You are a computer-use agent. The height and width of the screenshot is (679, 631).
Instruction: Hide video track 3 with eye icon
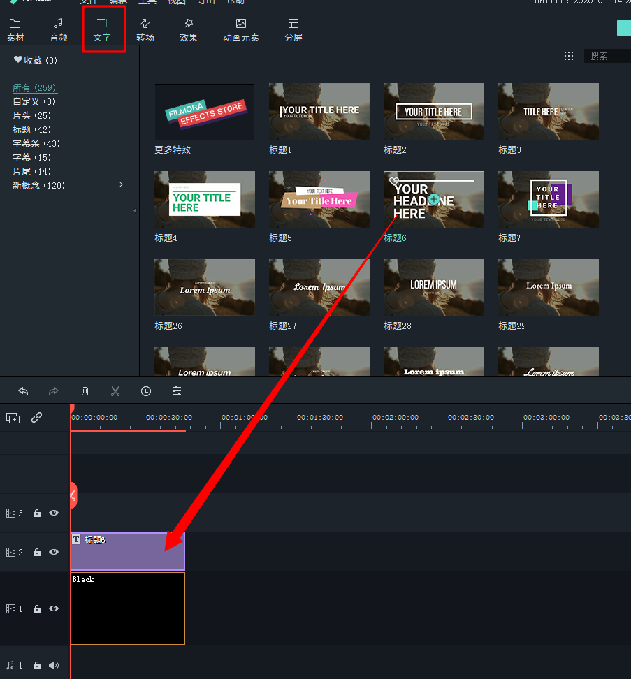[x=54, y=513]
